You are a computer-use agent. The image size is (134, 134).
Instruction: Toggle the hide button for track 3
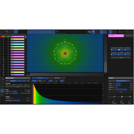[x=8, y=42]
